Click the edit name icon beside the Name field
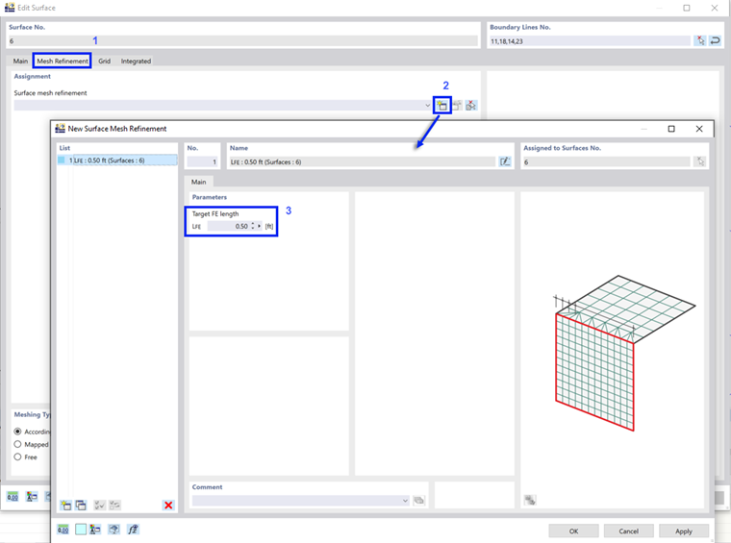731x543 pixels. click(505, 161)
